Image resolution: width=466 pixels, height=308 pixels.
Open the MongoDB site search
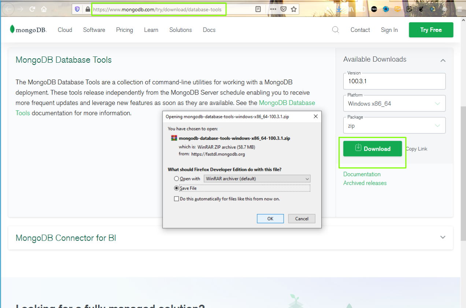pos(336,30)
